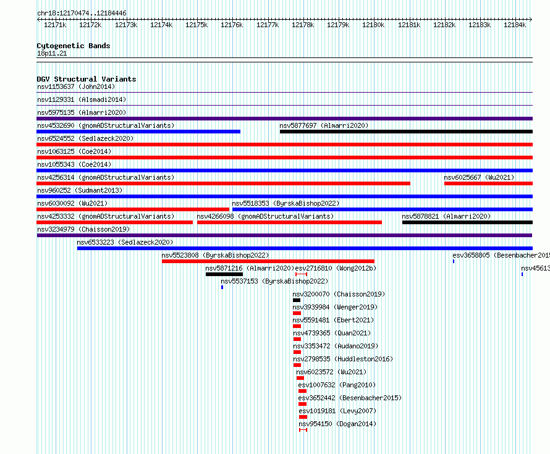Click the nsv1055343 (Coe2014) label
550x454 pixels.
click(x=74, y=164)
